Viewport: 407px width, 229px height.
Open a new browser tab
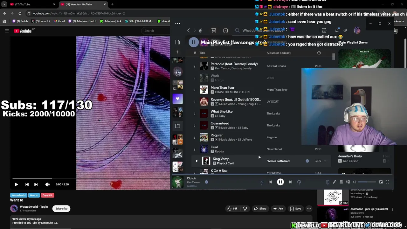112,4
